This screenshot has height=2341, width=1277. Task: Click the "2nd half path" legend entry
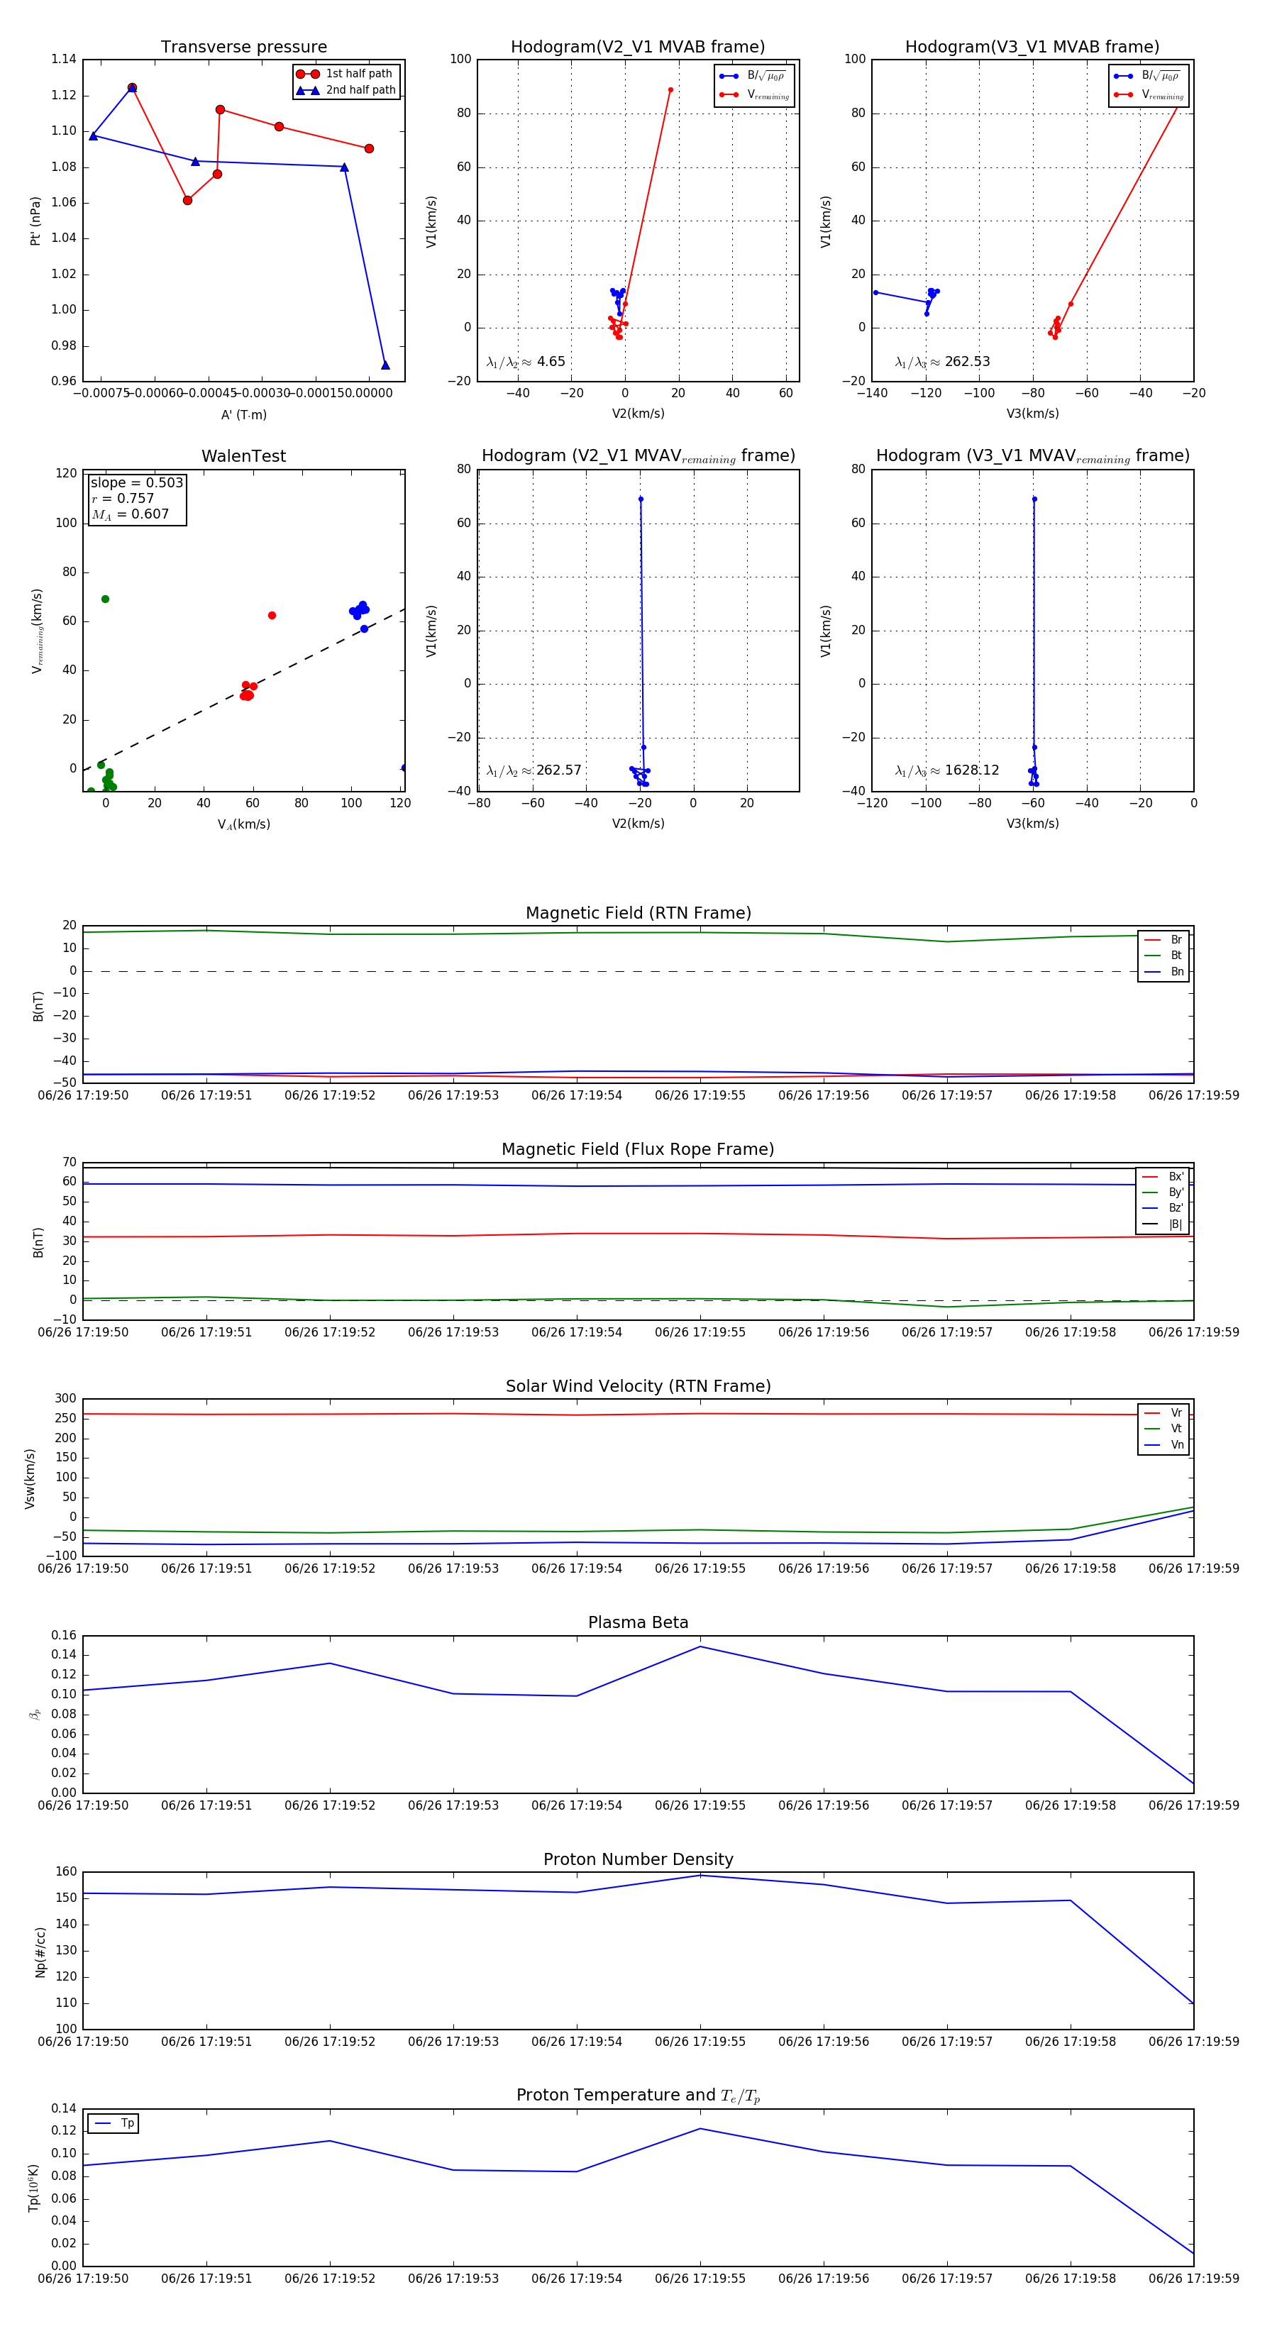pos(360,90)
